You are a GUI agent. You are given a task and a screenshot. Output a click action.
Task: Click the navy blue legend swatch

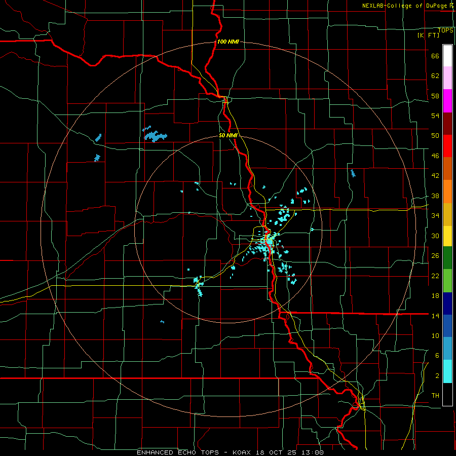pos(447,303)
